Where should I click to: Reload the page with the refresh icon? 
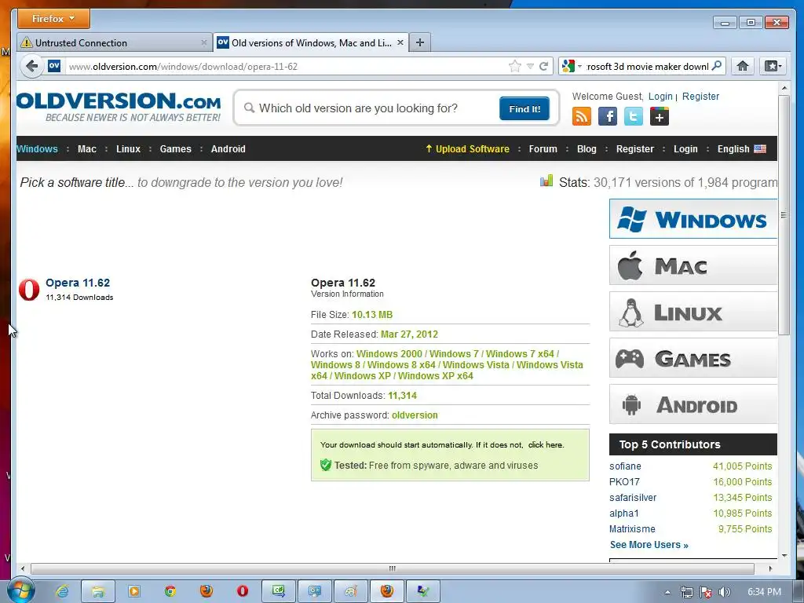(x=544, y=66)
